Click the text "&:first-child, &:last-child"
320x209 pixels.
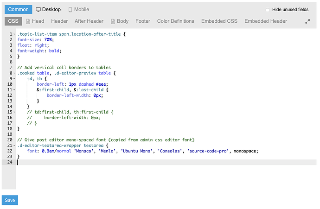click(x=70, y=90)
